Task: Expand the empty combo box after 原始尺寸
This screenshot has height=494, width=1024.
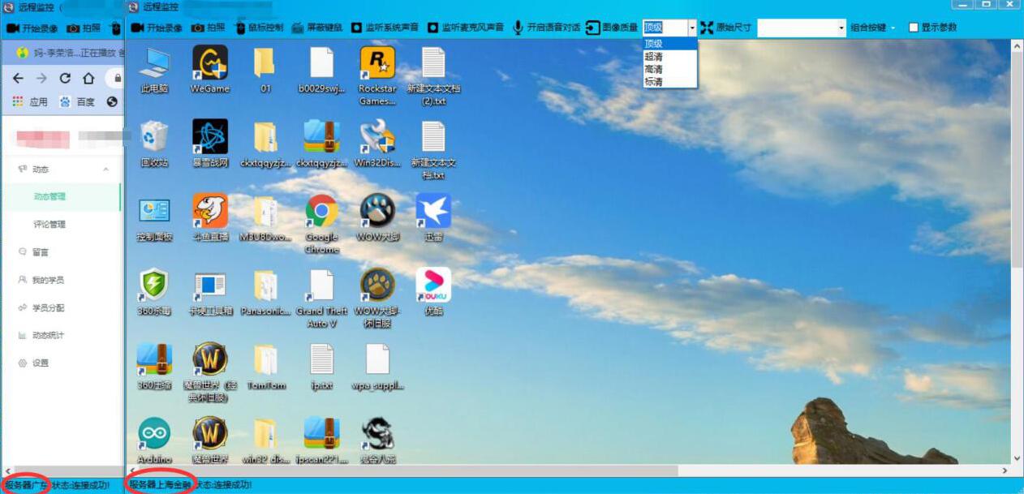Action: point(841,28)
